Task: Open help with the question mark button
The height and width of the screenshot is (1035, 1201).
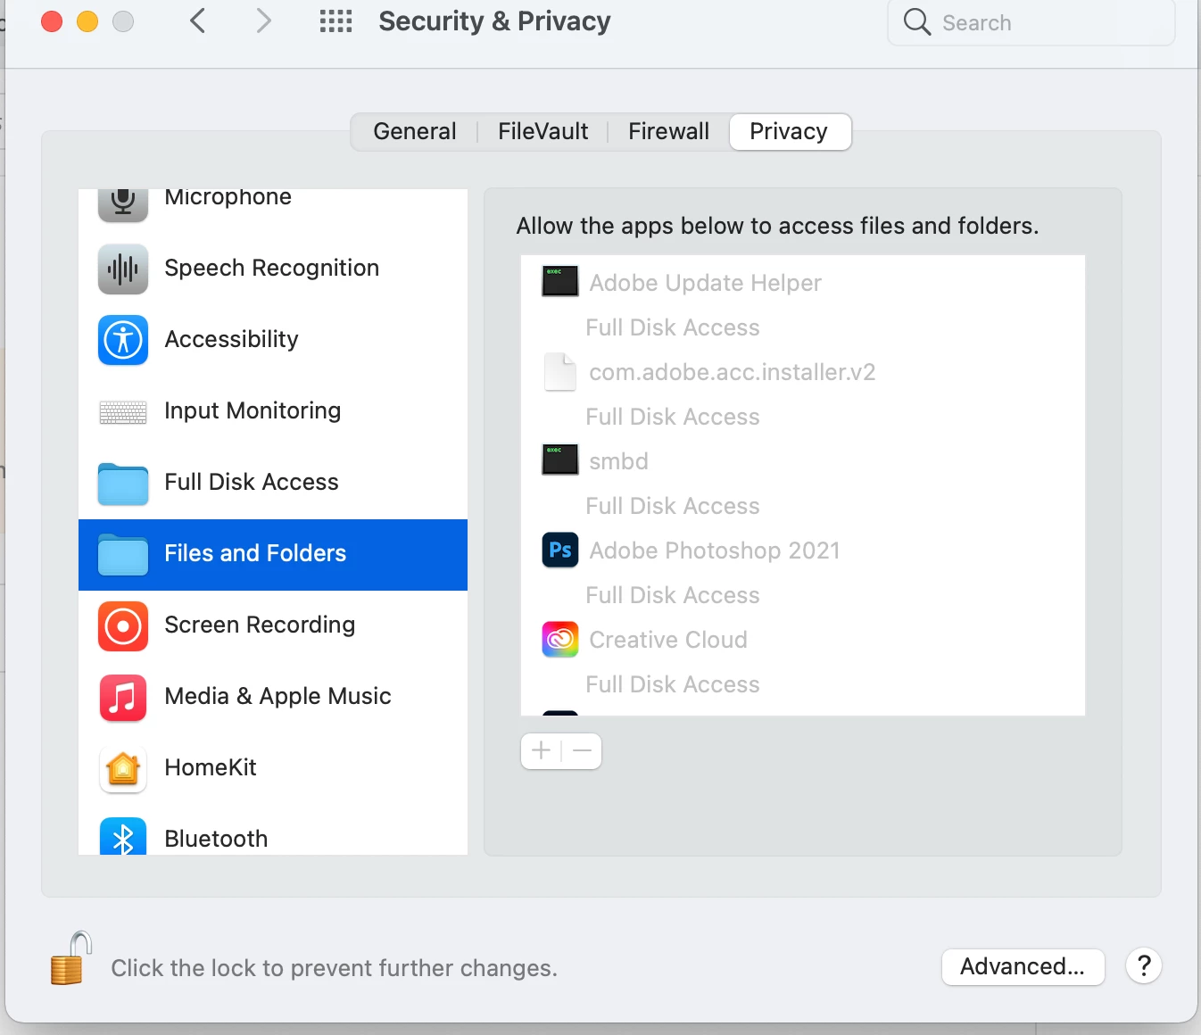Action: click(x=1144, y=965)
